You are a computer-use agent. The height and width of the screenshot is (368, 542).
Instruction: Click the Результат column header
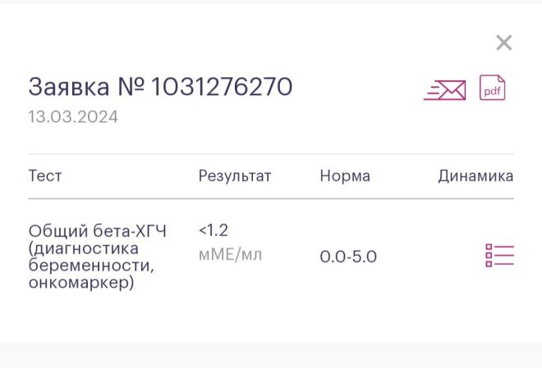point(235,176)
